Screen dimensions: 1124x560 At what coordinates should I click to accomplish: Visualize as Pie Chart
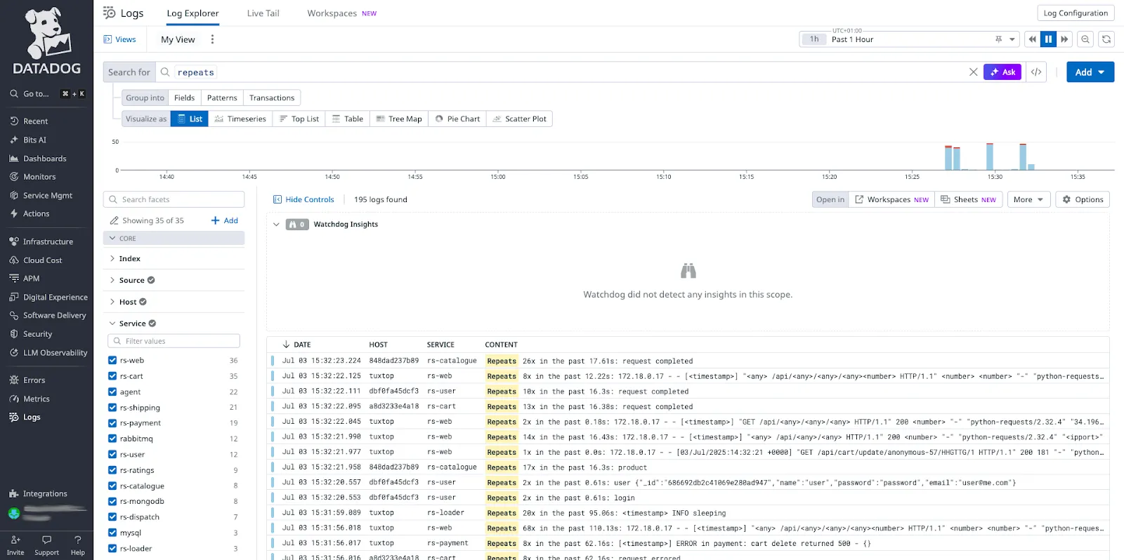click(457, 119)
